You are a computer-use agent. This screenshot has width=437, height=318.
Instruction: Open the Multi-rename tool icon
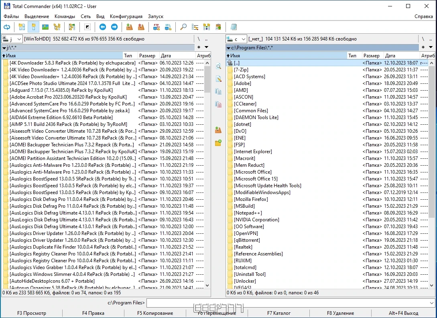tap(195, 27)
